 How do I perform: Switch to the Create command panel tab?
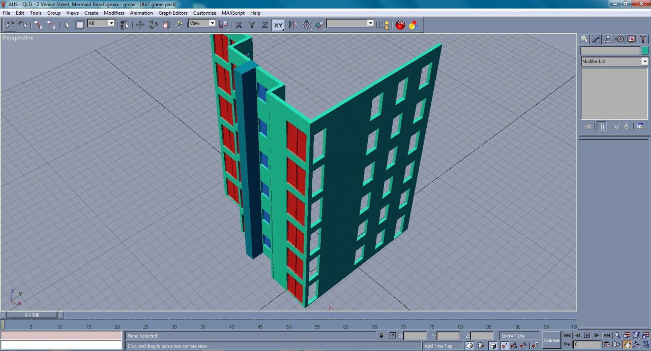tap(585, 39)
